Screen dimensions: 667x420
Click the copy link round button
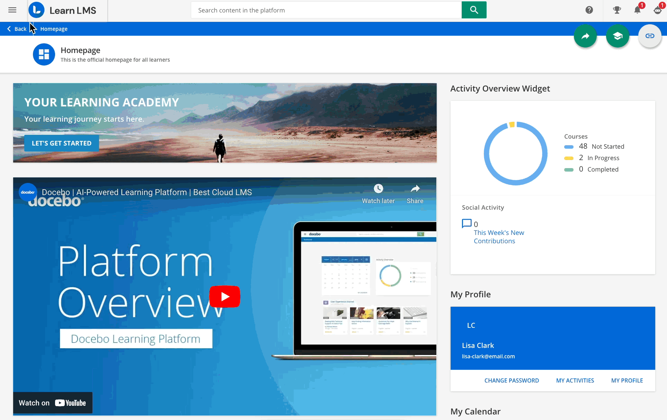[x=650, y=36]
